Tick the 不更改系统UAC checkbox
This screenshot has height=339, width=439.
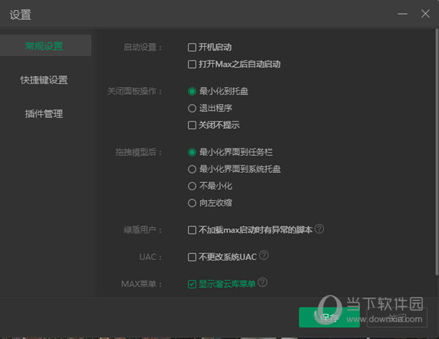192,257
